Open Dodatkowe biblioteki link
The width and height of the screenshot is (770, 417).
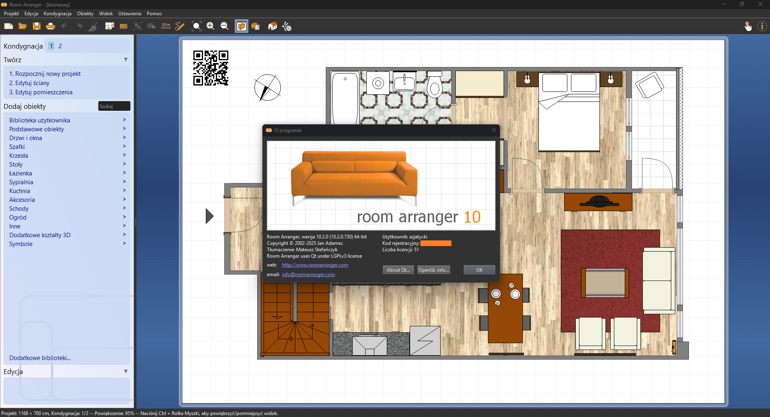coord(40,358)
